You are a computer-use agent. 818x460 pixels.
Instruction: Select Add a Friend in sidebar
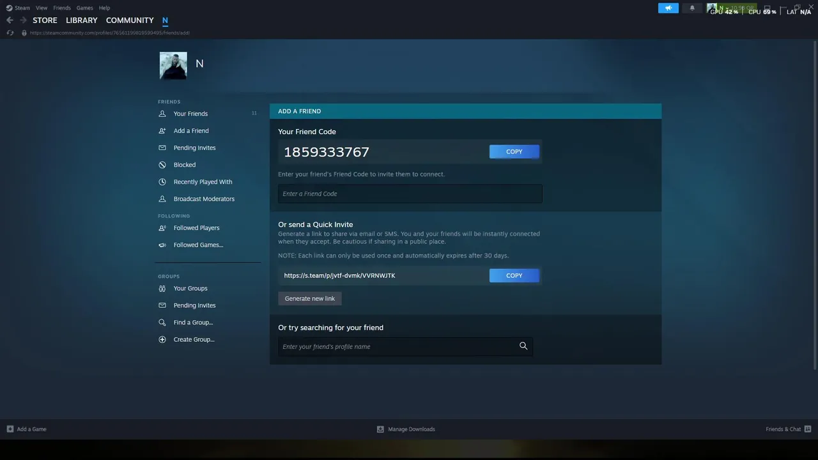(191, 131)
